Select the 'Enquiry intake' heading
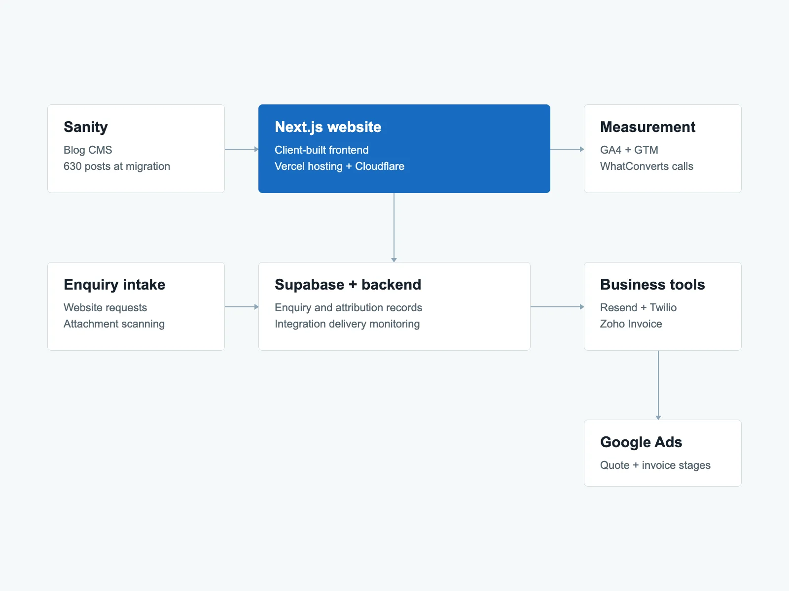 tap(114, 285)
